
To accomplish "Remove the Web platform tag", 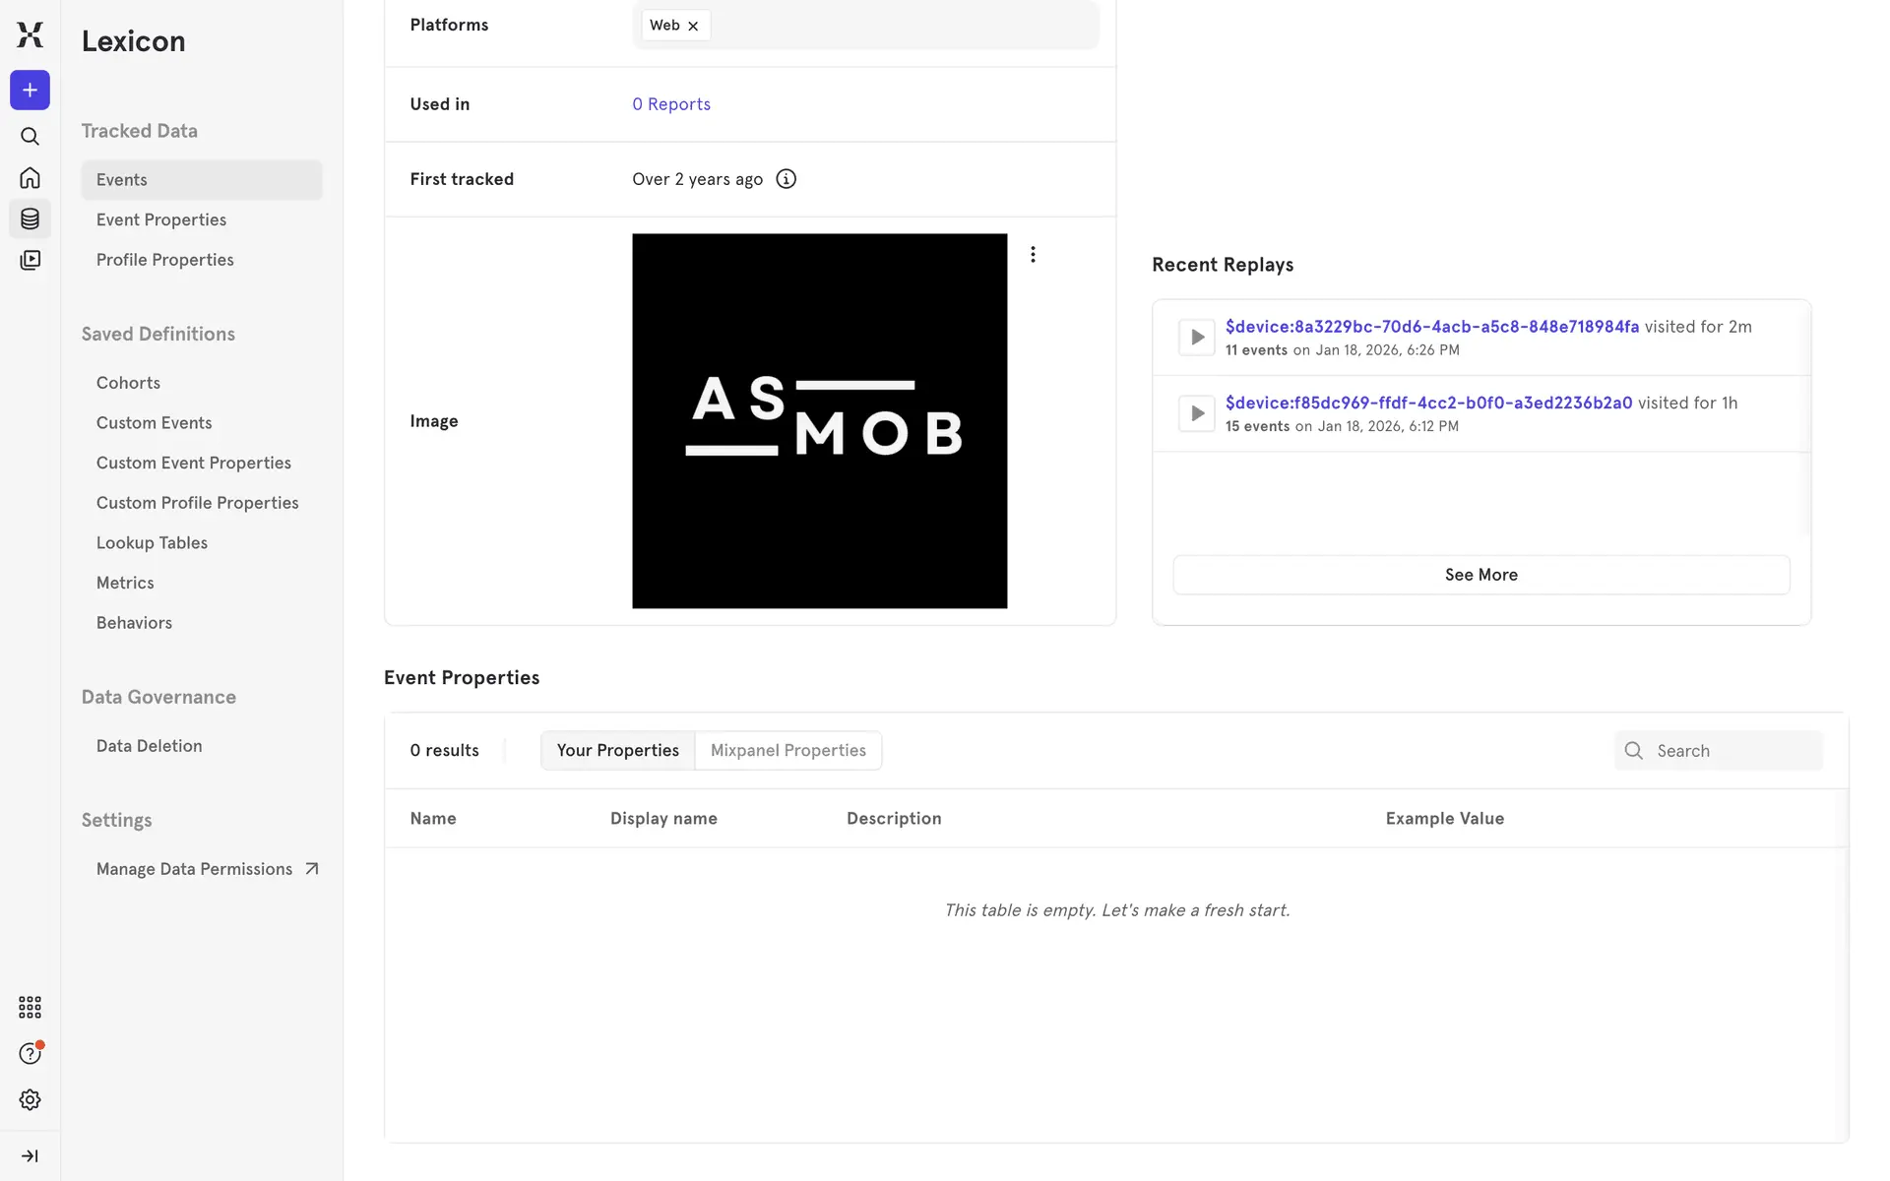I will coord(693,26).
